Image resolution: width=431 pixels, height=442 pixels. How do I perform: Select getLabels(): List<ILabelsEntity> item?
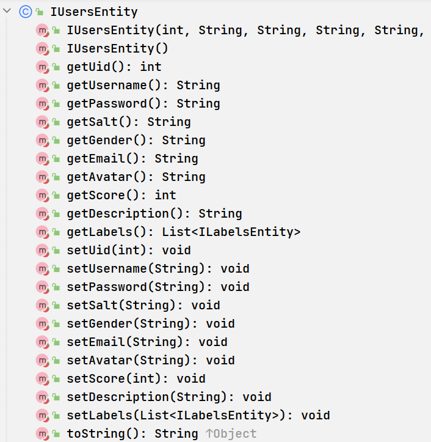(183, 232)
